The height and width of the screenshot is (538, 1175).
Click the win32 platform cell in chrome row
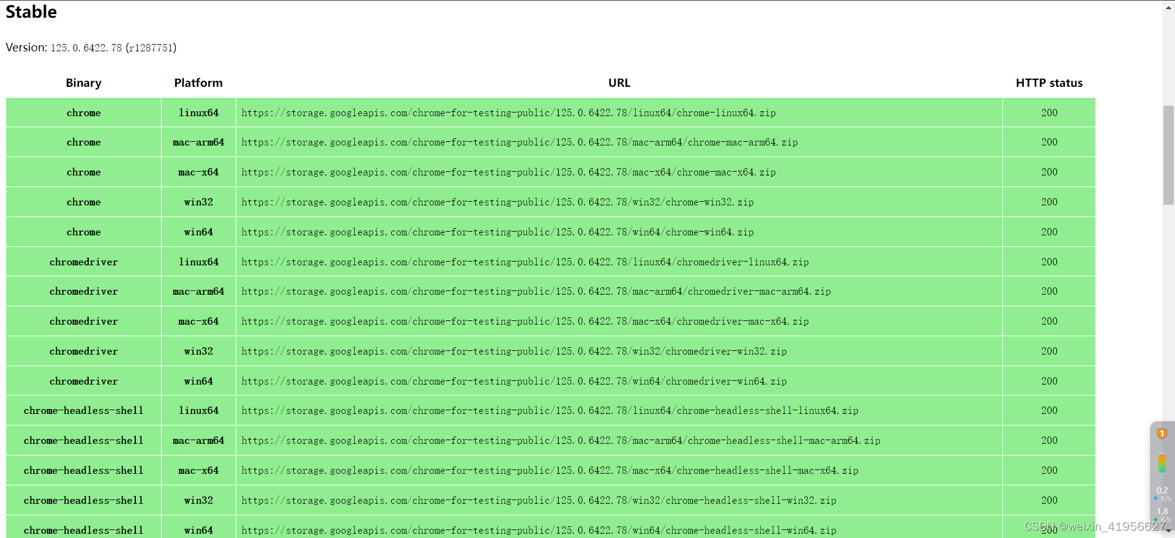click(x=198, y=202)
